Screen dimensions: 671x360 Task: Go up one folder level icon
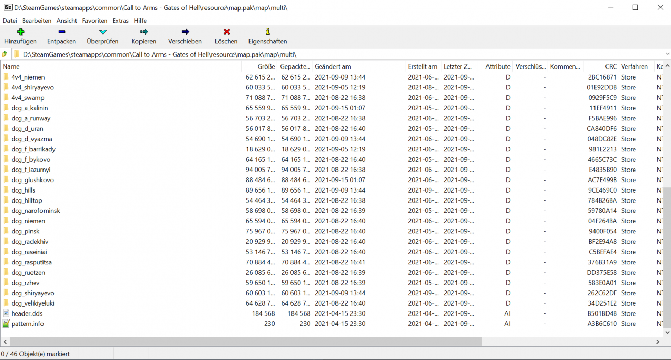5,54
